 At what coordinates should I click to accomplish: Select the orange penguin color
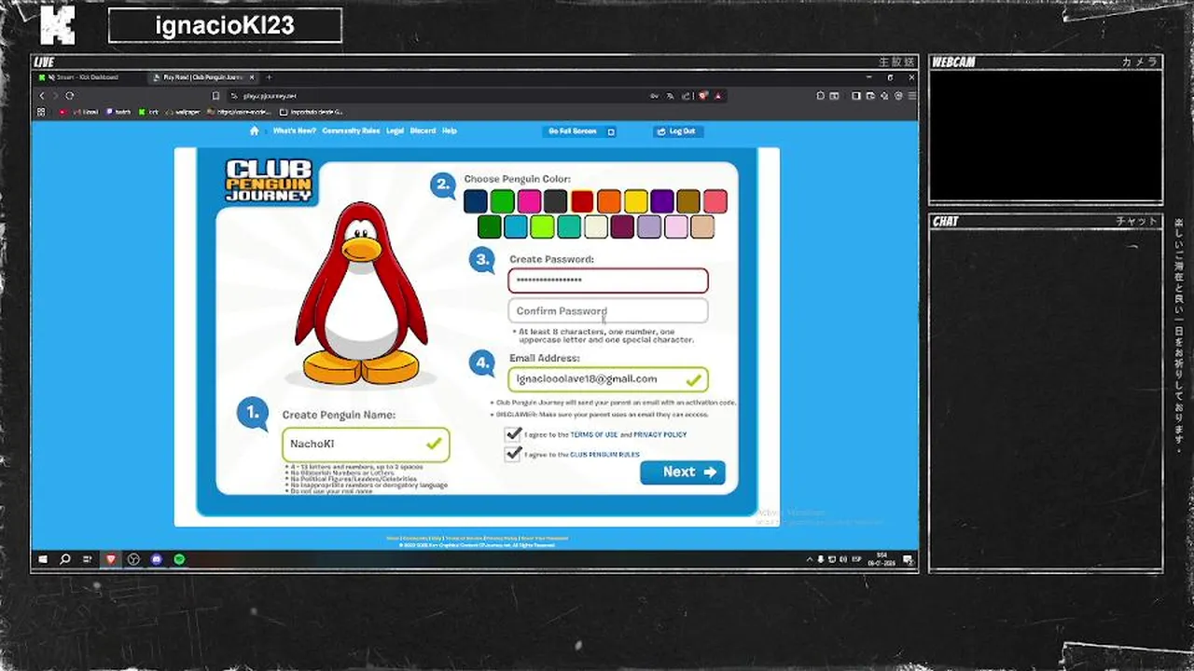[x=609, y=201]
